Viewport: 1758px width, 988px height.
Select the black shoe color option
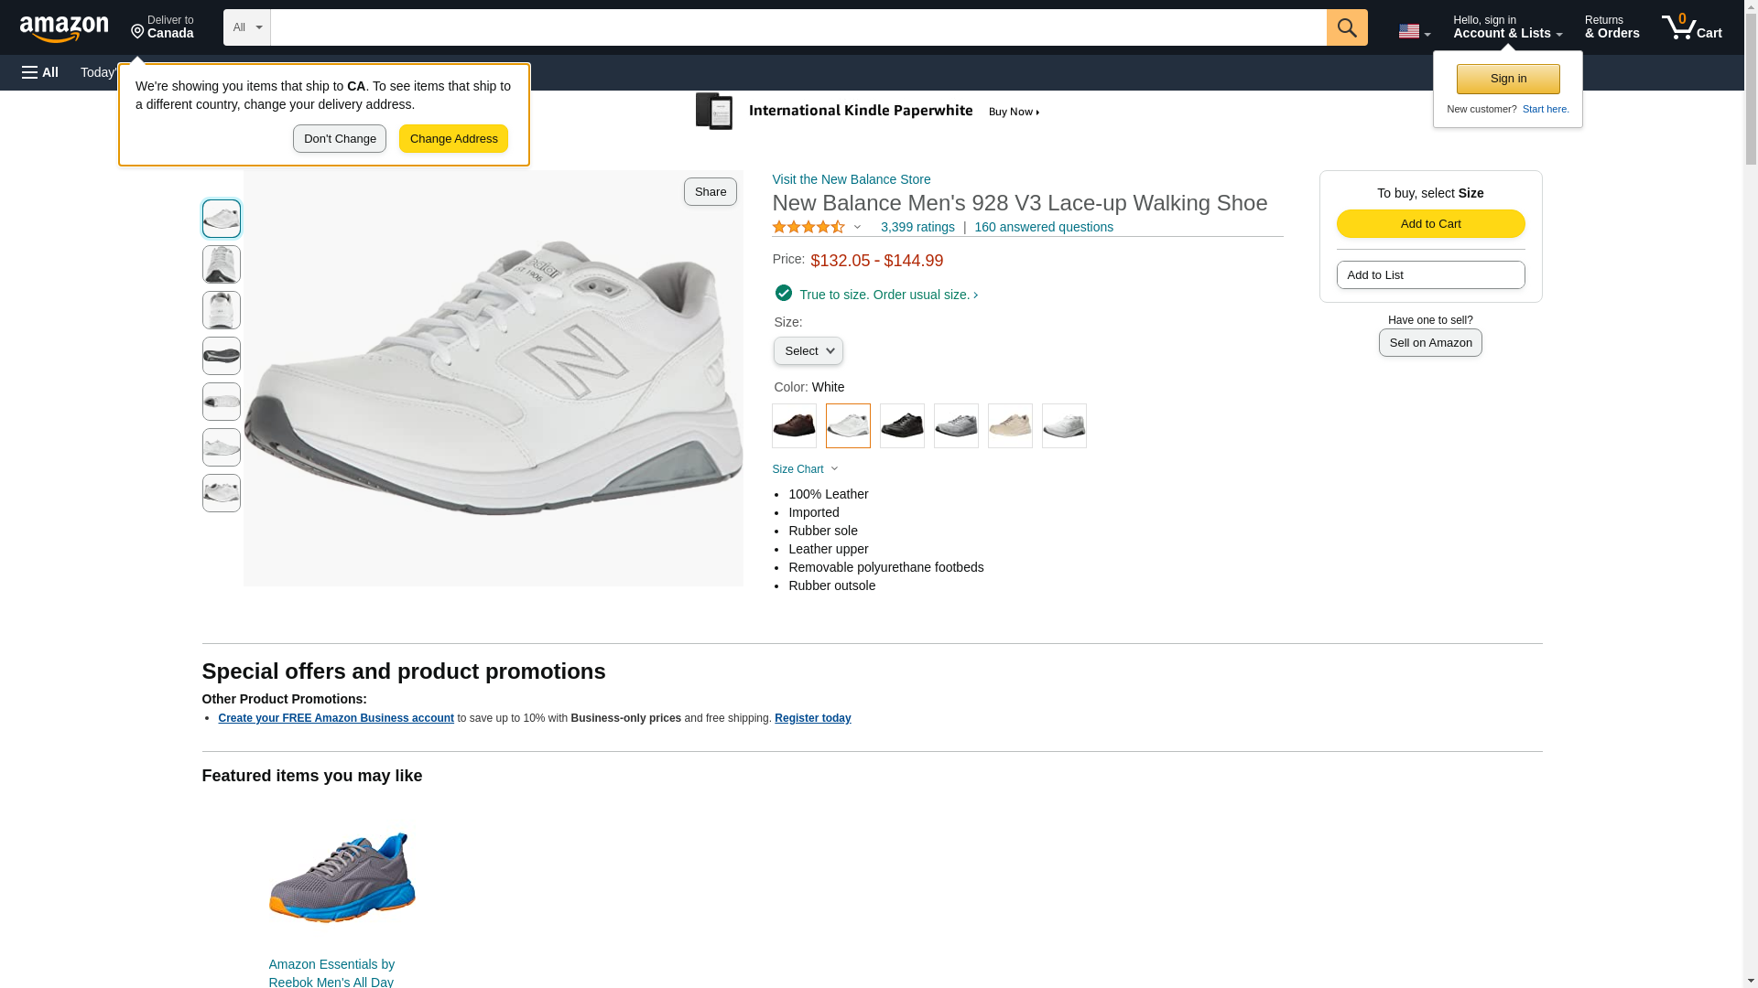902,425
